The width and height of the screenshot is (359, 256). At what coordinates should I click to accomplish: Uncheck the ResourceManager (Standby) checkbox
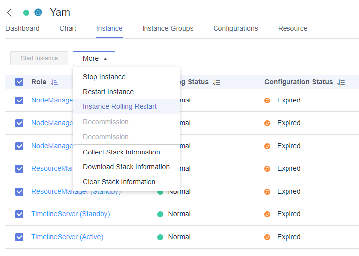click(x=19, y=191)
